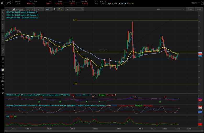Click the change value -0.07

click(48, 4)
